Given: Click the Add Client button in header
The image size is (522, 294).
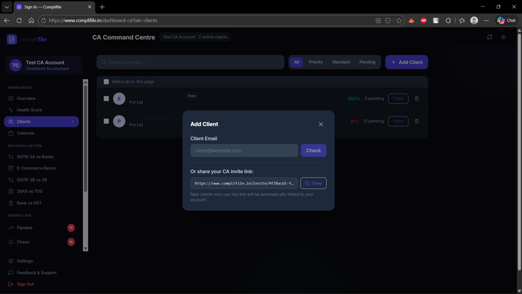Looking at the screenshot, I should point(406,62).
